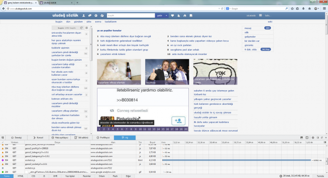This screenshot has height=178, width=328.
Task: Click the heart icon in site header
Action: coord(172,15)
